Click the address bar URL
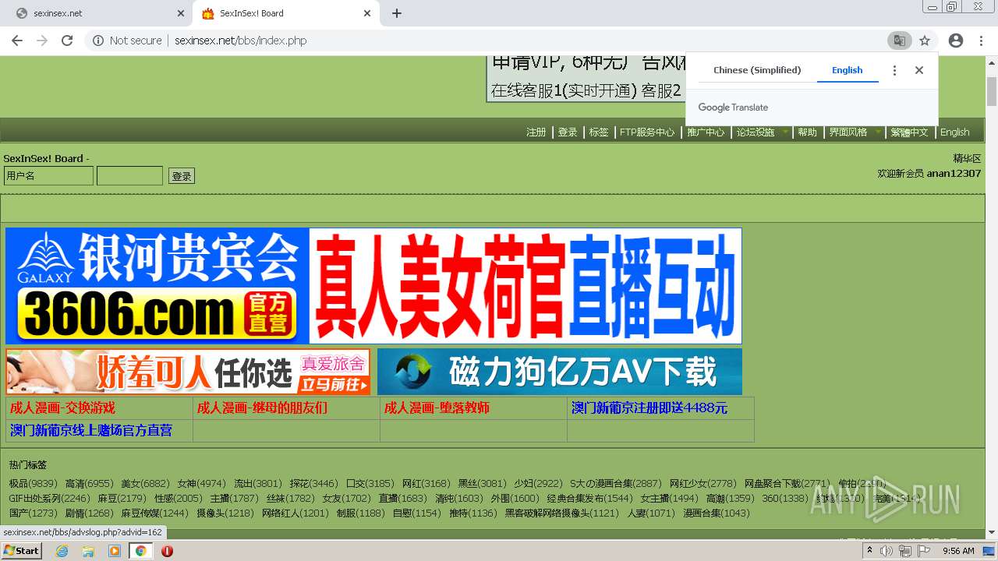Screen dimensions: 998x561 (240, 41)
